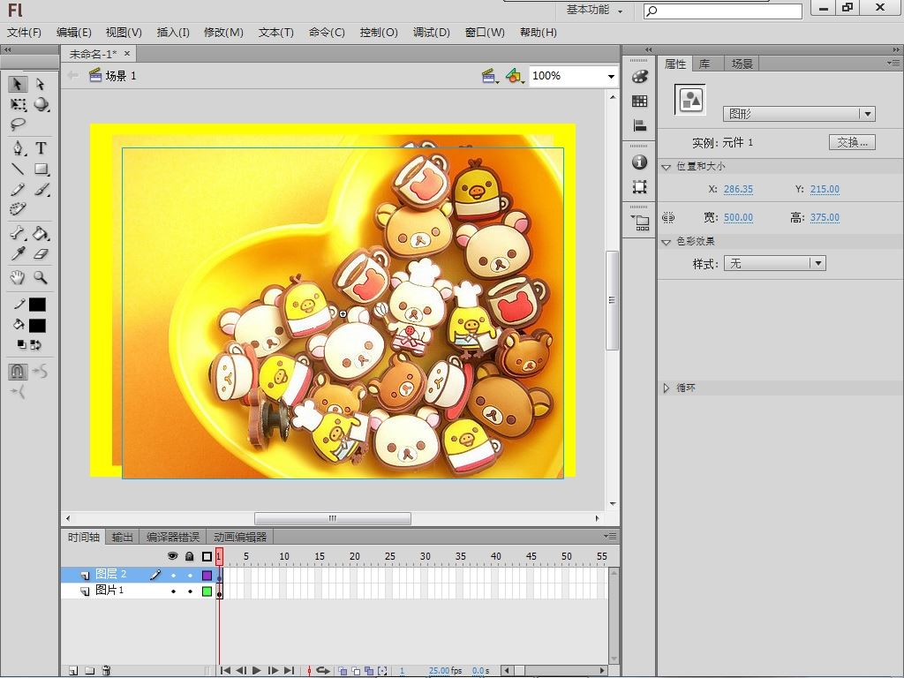Viewport: 904px width, 678px height.
Task: Open the Color palette panel icon
Action: pos(640,77)
